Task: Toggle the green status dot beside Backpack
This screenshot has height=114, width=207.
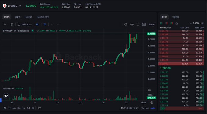Action: click(33, 31)
